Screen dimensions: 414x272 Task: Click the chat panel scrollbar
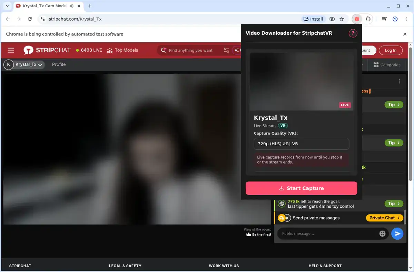tap(405, 217)
